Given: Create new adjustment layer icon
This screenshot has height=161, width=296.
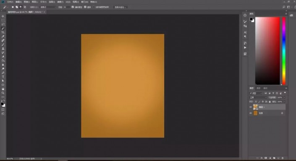Looking at the screenshot, I should (270, 158).
